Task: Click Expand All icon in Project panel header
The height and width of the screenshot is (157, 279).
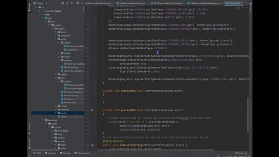Action: [x=67, y=3]
